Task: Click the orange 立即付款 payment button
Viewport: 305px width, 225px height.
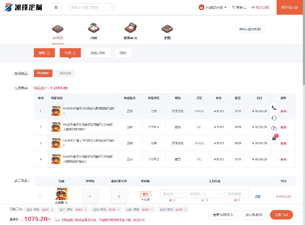Action: coord(281,215)
